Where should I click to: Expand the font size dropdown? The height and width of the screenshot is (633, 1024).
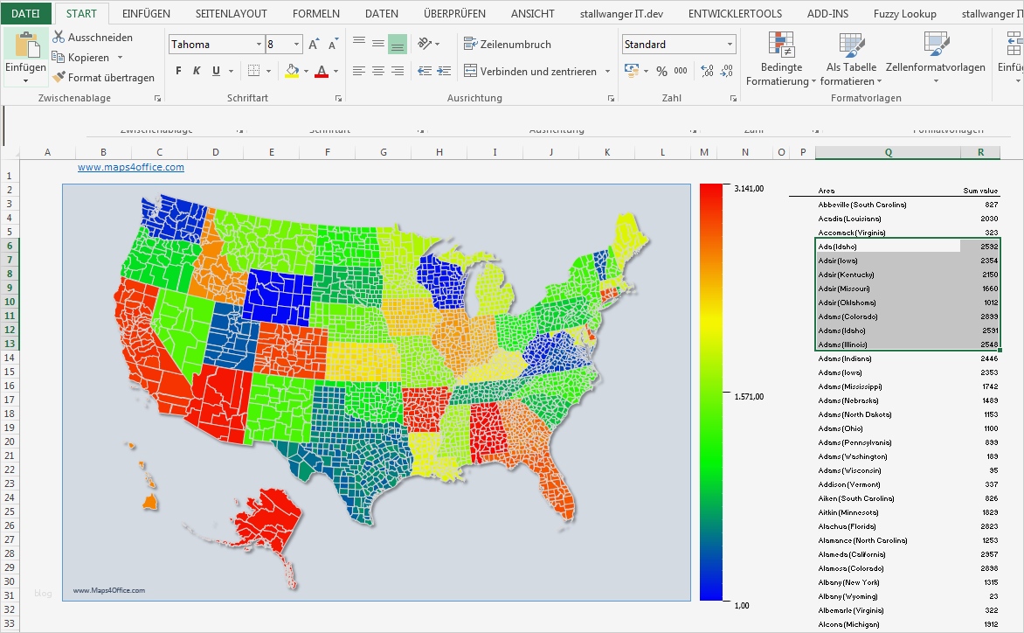click(x=297, y=45)
